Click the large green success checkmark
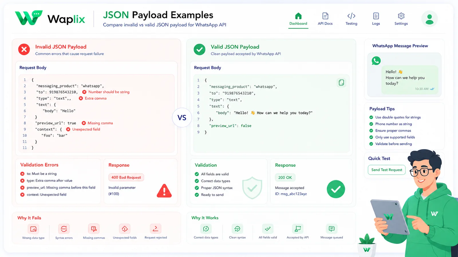 tap(336, 189)
